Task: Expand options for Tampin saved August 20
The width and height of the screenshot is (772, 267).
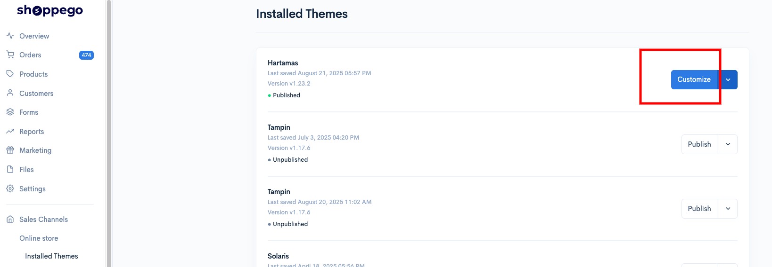Action: (728, 209)
